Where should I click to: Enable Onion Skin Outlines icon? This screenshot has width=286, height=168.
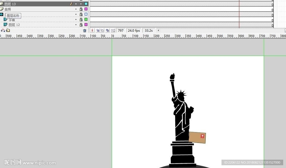click(102, 31)
